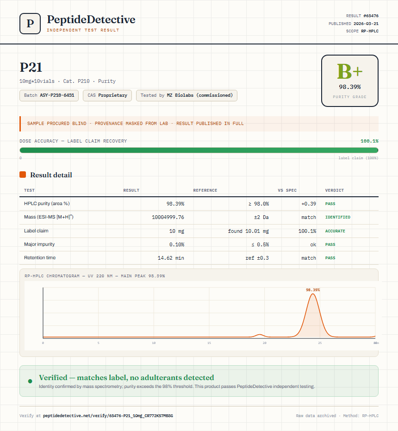Click the ref ±0.3 reference cell

click(257, 258)
